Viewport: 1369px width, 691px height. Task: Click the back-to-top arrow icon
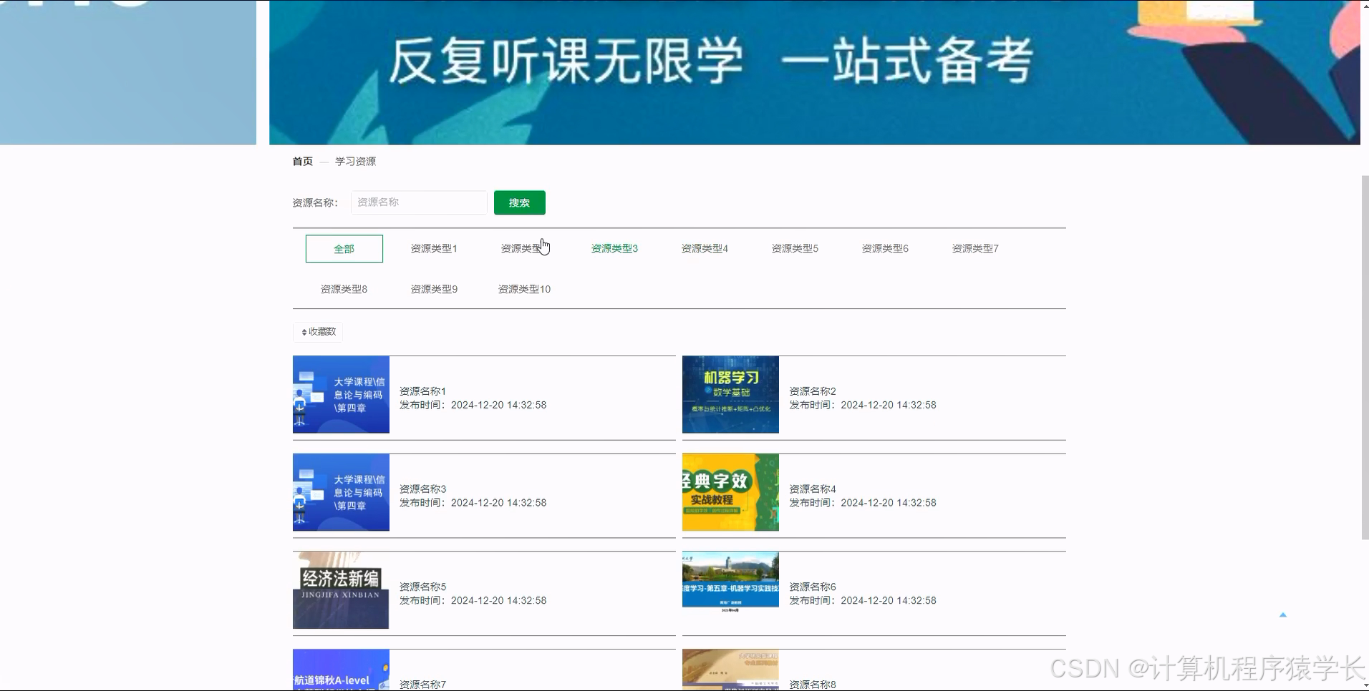pyautogui.click(x=1284, y=614)
